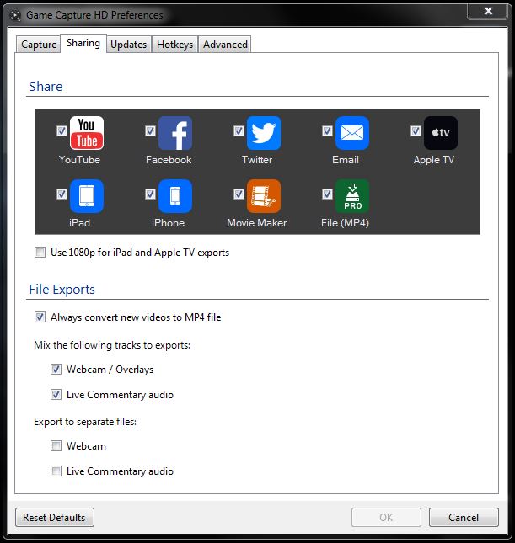Select the iPad share icon
The width and height of the screenshot is (515, 543).
tap(86, 196)
